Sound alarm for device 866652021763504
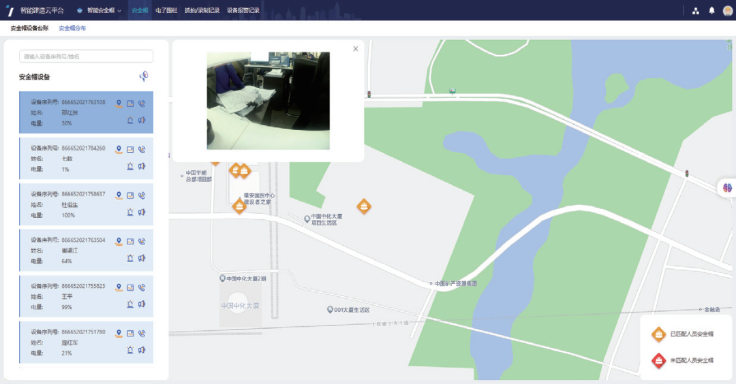Screen dimensions: 736x384 (130, 258)
